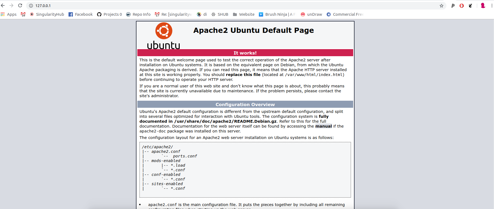Click 'conf-enabled' in the config tree

pyautogui.click(x=166, y=175)
